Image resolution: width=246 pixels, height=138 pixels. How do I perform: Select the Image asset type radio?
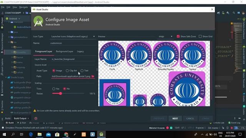(54, 71)
